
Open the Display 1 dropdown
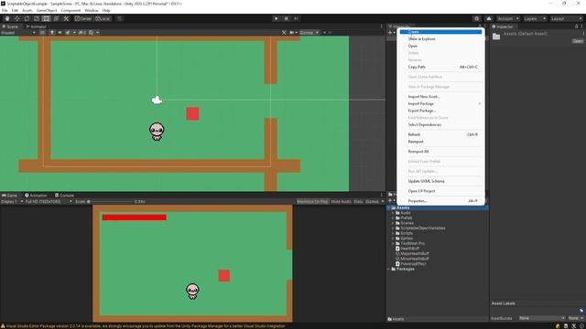coord(12,201)
